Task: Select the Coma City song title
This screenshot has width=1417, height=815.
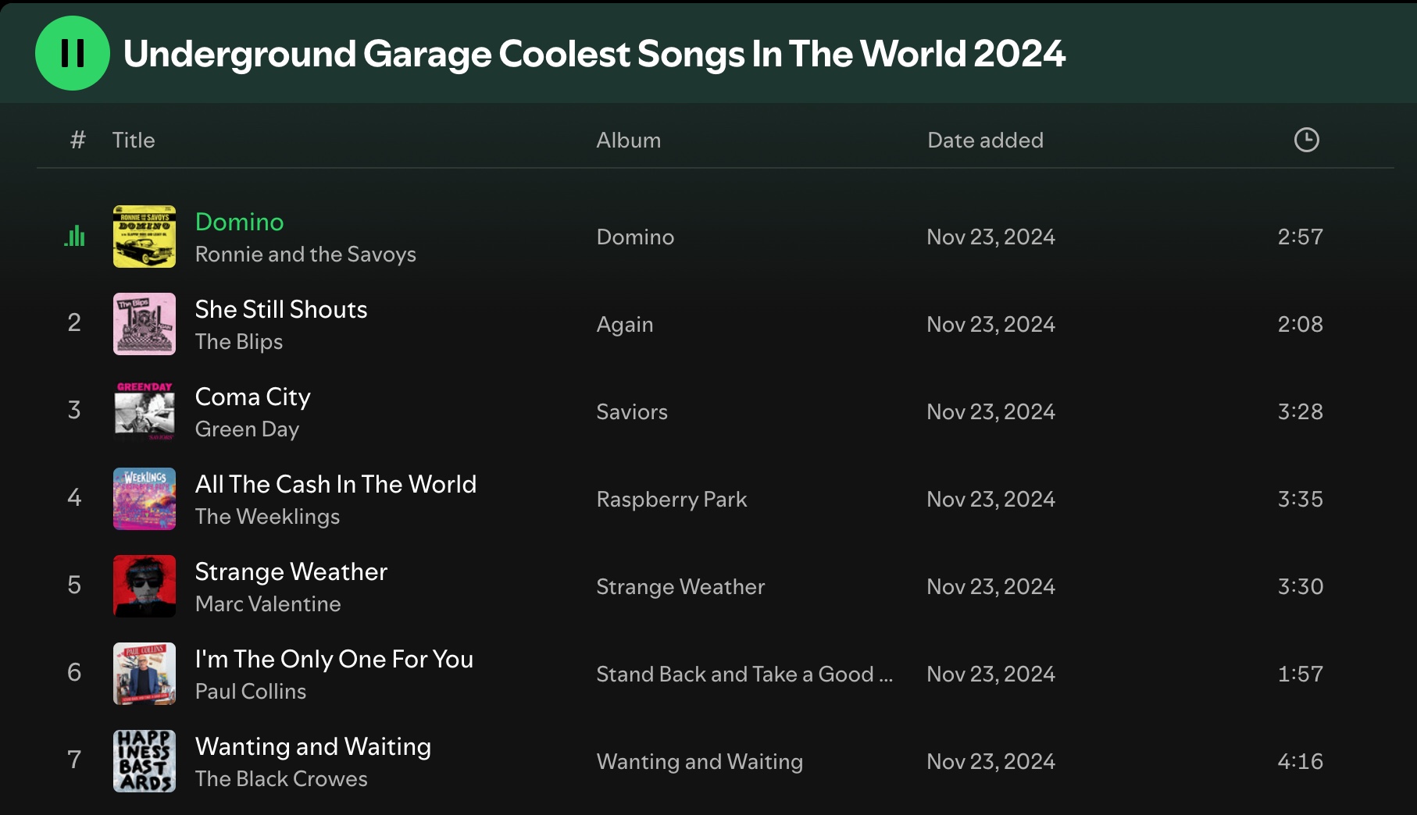Action: coord(253,397)
